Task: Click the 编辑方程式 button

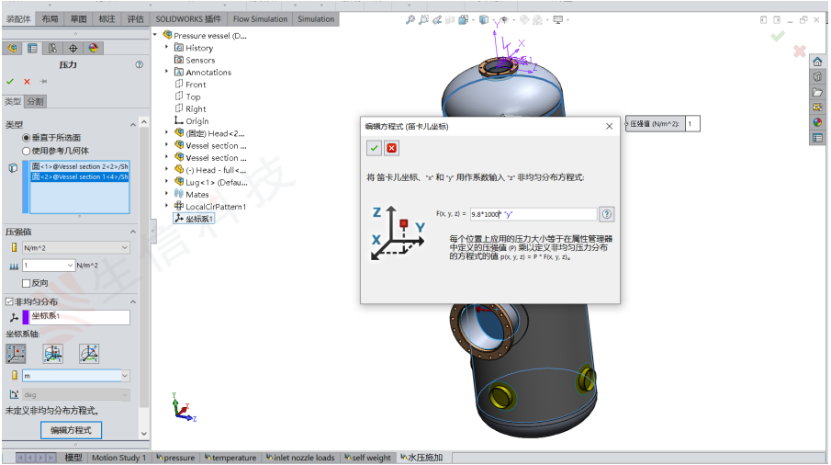Action: (x=71, y=430)
